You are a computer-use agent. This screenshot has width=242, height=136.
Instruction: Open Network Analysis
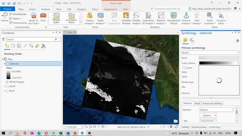click(161, 19)
